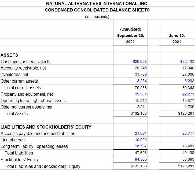
Task: Click the Line of credit label
Action: pyautogui.click(x=13, y=140)
